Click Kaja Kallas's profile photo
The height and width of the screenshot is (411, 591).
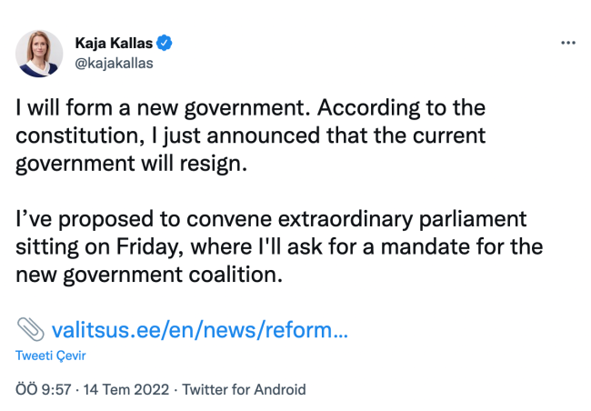(39, 54)
